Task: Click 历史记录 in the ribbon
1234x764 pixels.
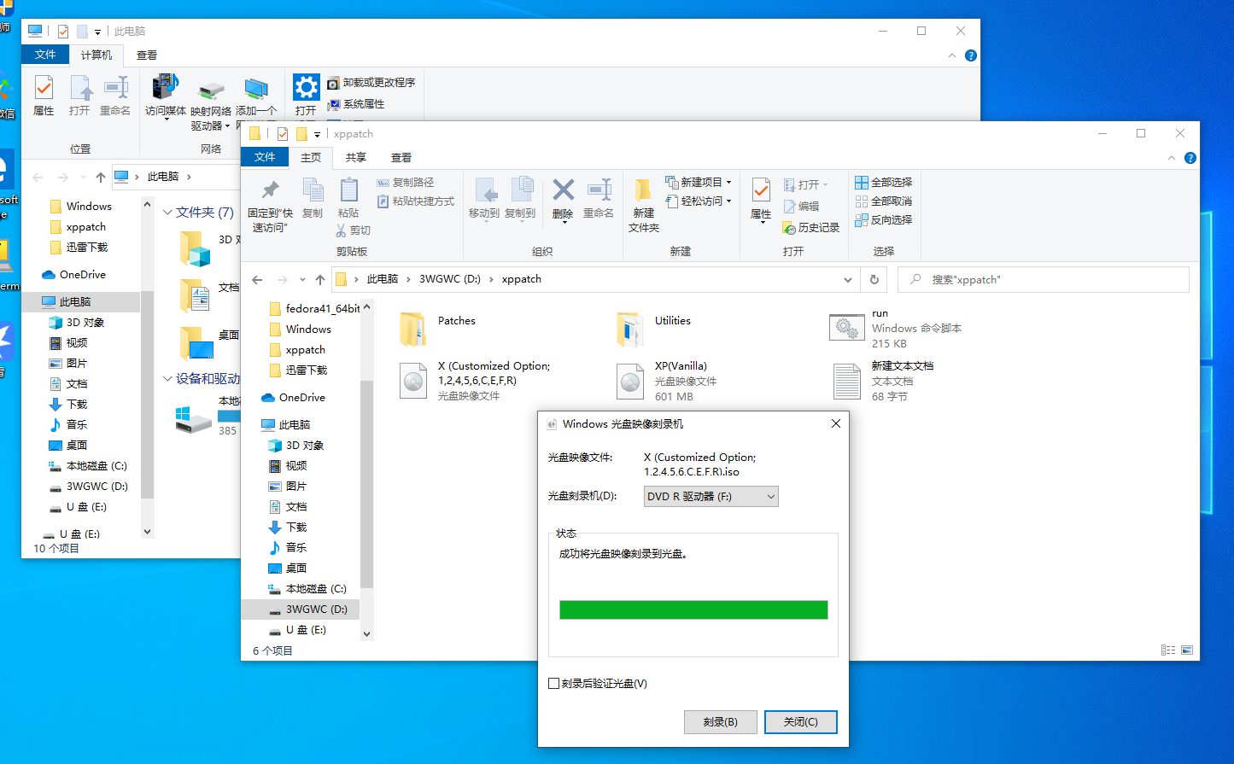Action: pyautogui.click(x=811, y=228)
